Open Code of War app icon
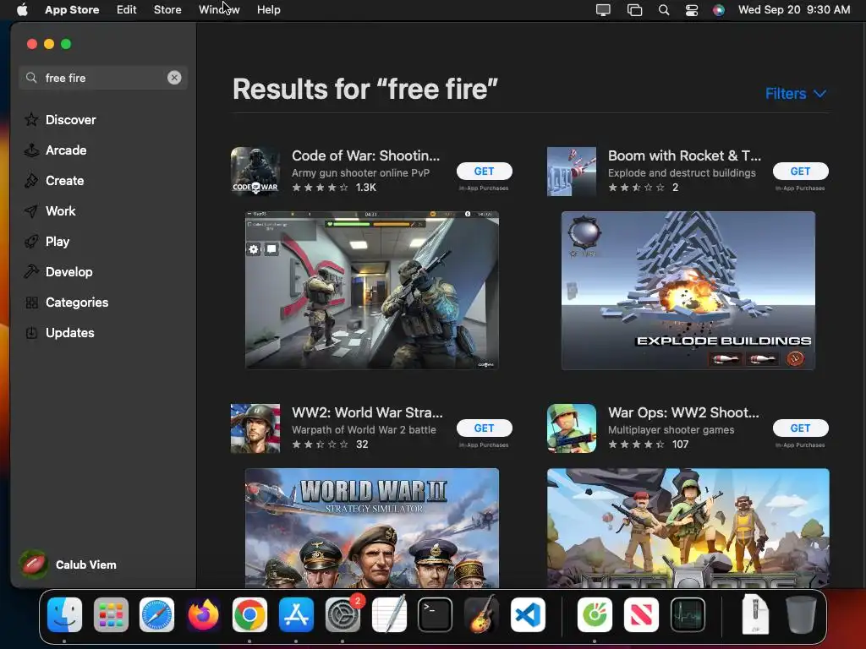The width and height of the screenshot is (866, 649). click(255, 171)
